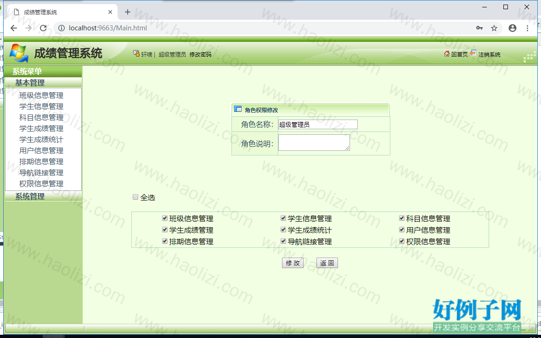Click the logout icon beside 注销系统
The height and width of the screenshot is (338, 541).
tap(473, 53)
